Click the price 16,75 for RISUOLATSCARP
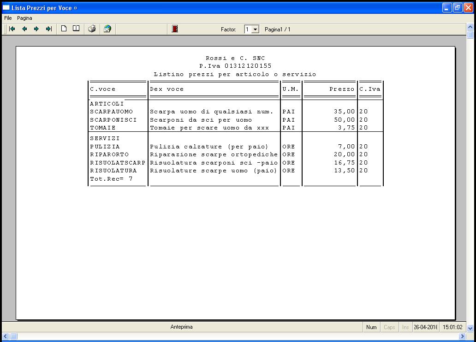 [344, 163]
